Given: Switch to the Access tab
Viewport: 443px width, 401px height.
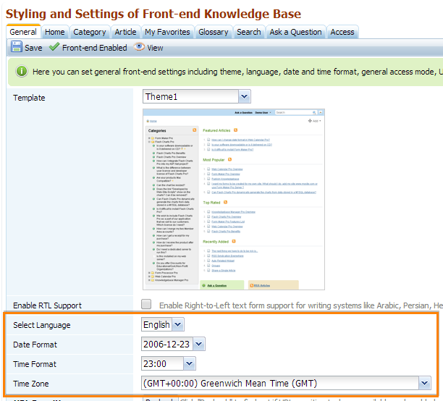Looking at the screenshot, I should click(x=342, y=32).
